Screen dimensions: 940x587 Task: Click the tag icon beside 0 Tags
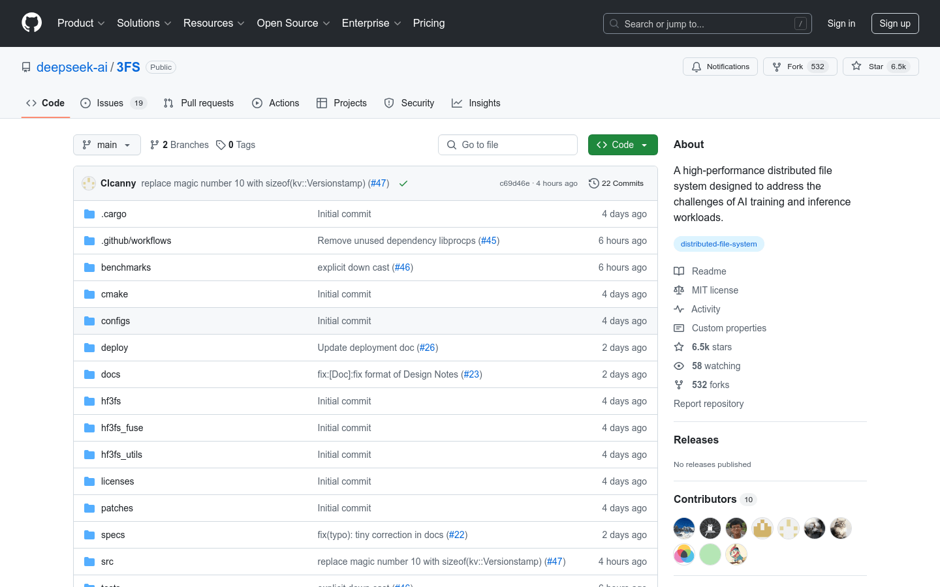click(221, 145)
